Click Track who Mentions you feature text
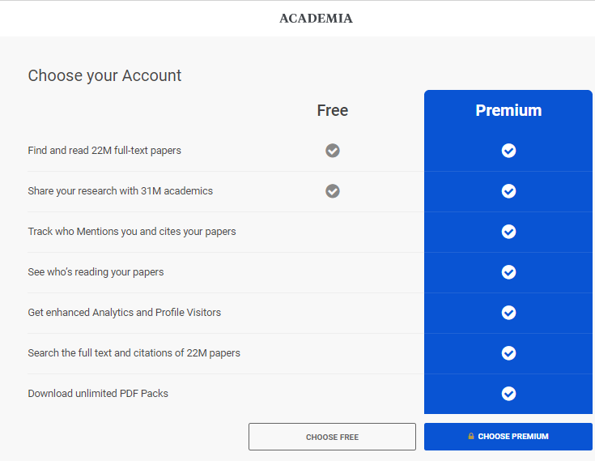Viewport: 595px width, 461px height. click(132, 232)
